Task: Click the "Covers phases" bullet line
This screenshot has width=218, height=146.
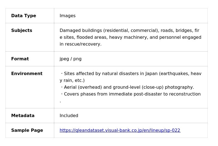Action: pos(131,94)
